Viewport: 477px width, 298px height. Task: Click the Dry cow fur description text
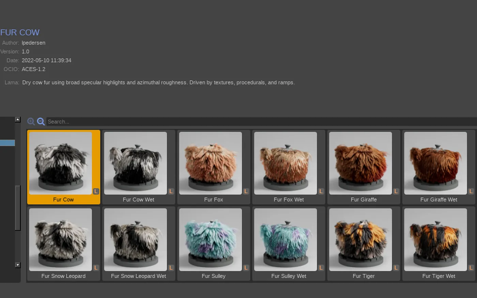point(158,82)
